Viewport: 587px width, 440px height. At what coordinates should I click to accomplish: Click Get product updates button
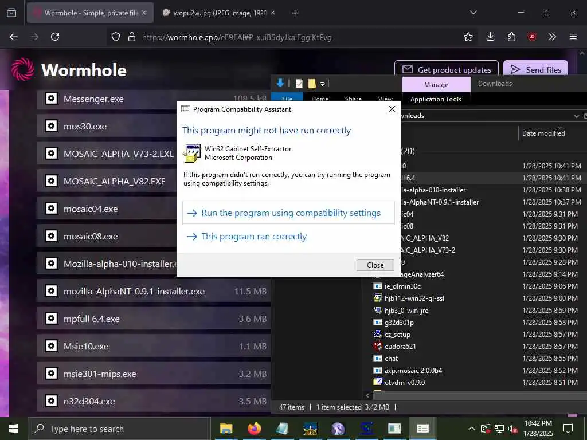tap(446, 69)
